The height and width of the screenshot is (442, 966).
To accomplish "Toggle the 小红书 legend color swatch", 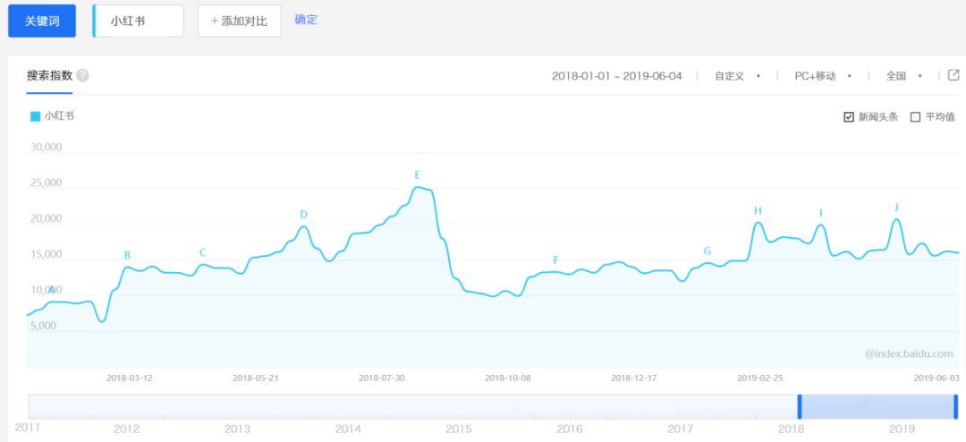I will coord(35,116).
